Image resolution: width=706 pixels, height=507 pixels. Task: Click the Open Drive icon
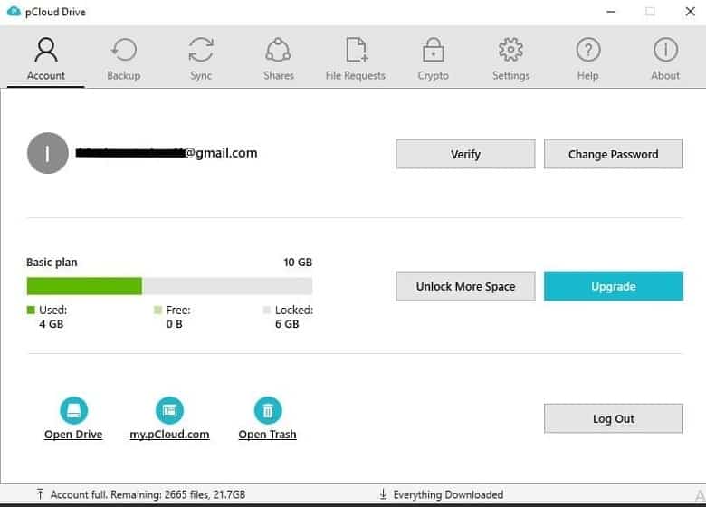[x=74, y=410]
